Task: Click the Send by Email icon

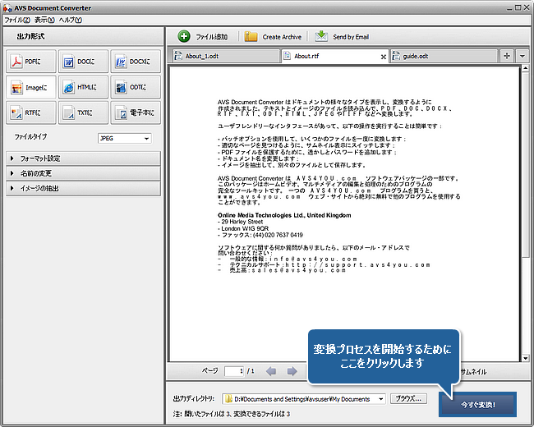Action: [x=320, y=36]
